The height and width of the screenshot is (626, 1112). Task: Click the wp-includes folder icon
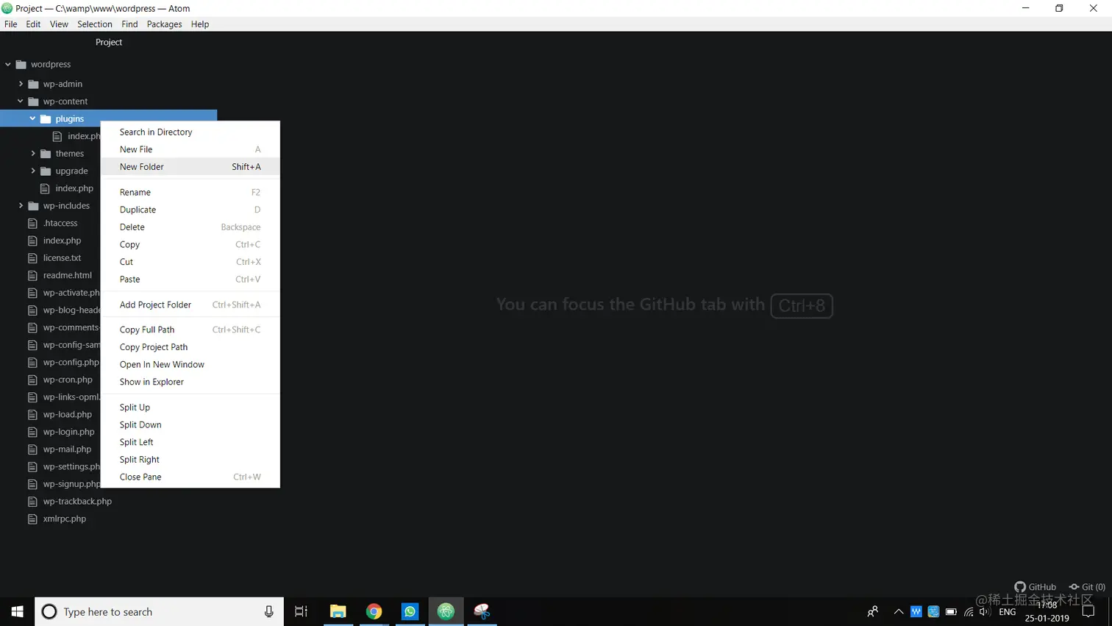33,206
